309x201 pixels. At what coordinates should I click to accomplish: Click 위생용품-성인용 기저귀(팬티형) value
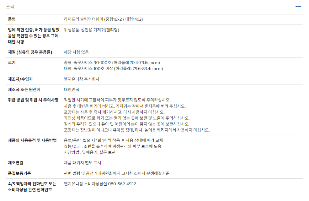pos(91,30)
